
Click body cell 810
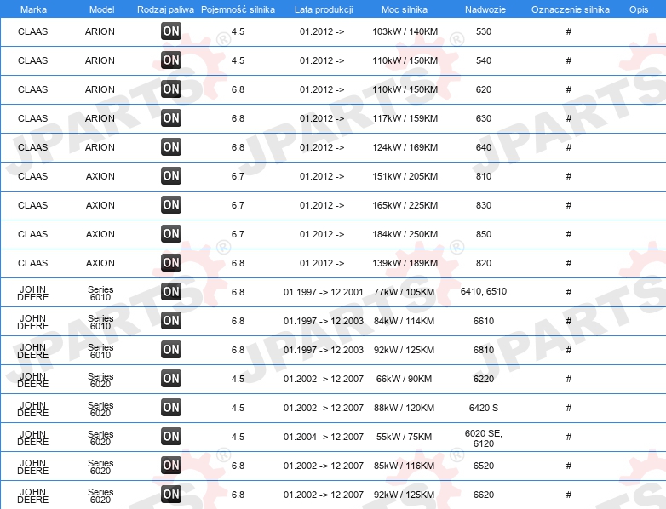[484, 176]
